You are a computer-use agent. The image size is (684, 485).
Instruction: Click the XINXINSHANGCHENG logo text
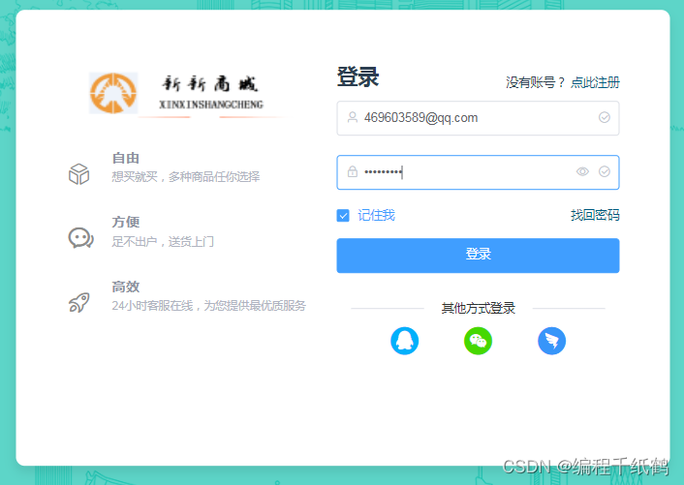click(211, 105)
